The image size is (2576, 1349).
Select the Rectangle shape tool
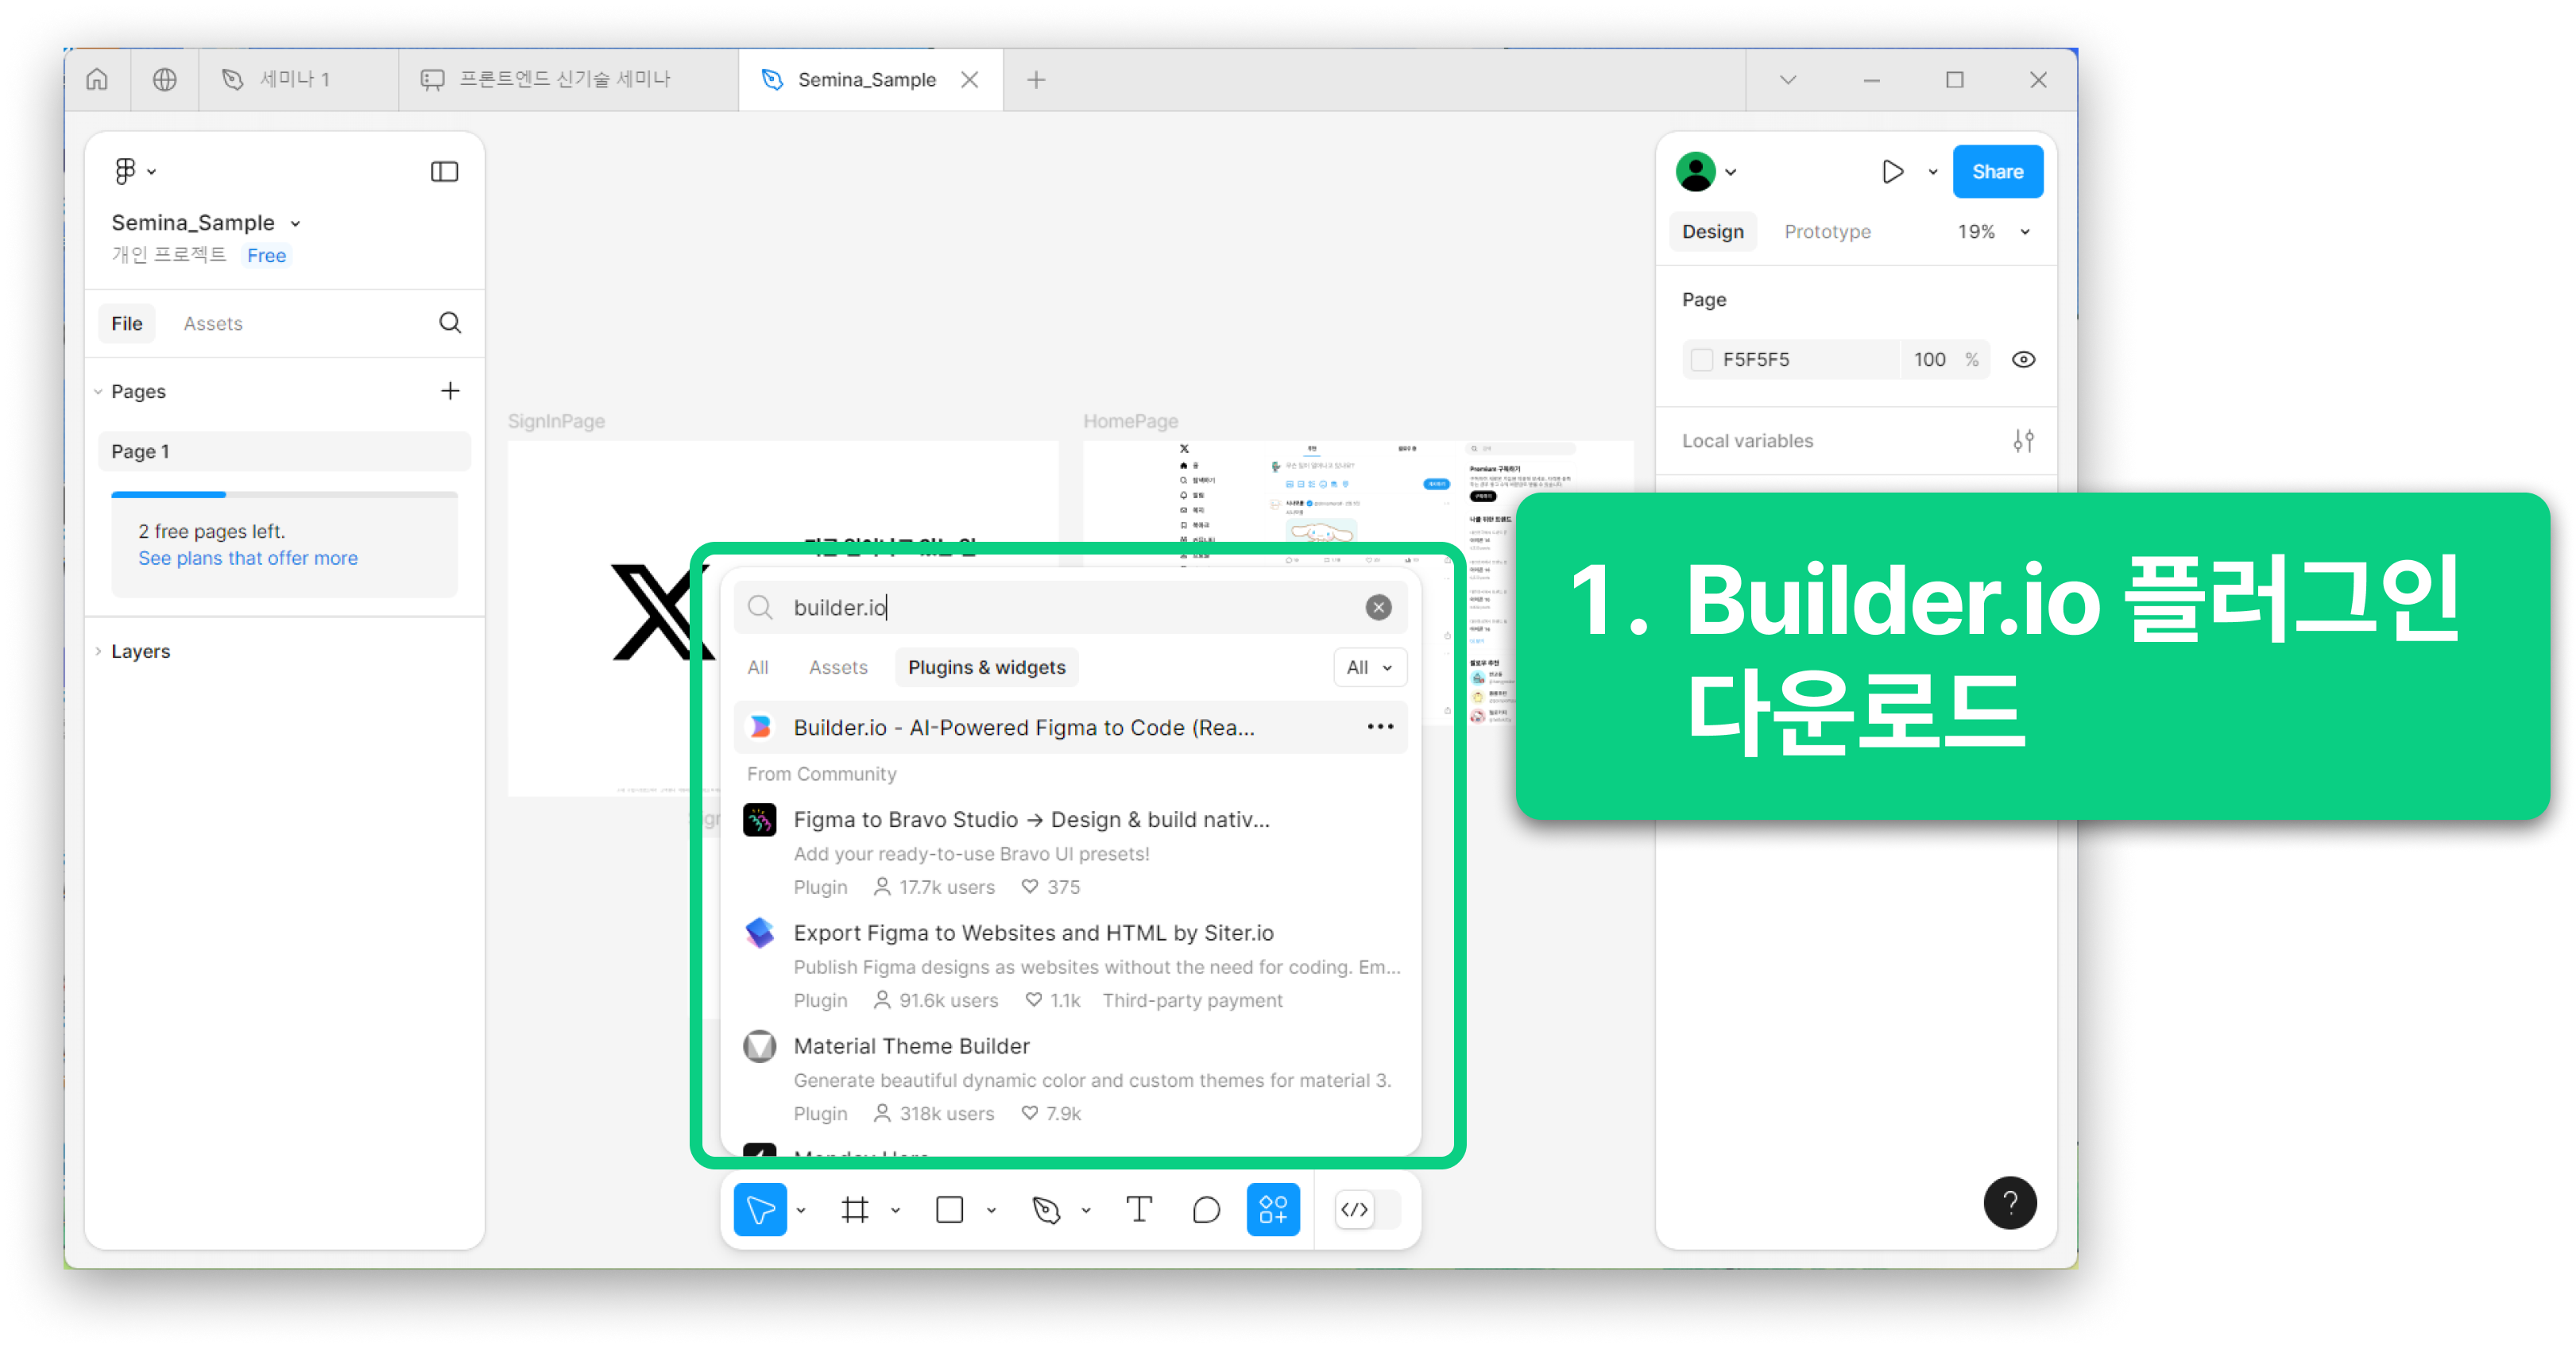pyautogui.click(x=949, y=1209)
